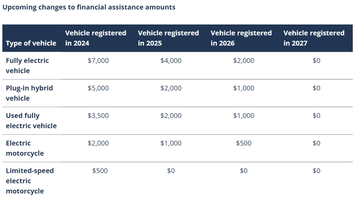Click the 'Vehicle registered in 2025' header
Screen dimensions: 359x204
pos(168,38)
